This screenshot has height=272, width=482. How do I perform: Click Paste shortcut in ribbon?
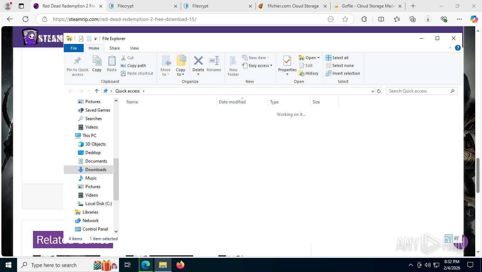137,73
